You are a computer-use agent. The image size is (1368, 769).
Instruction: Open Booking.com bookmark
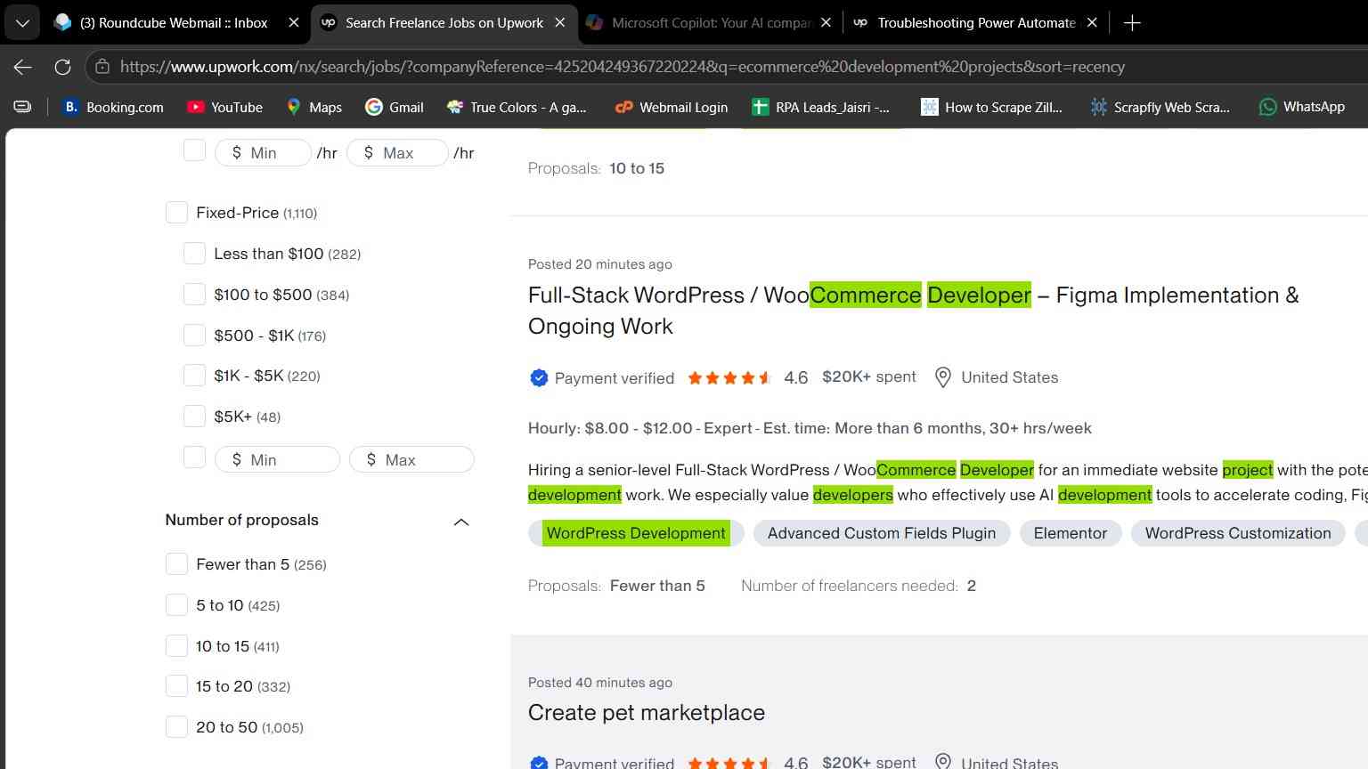point(113,107)
